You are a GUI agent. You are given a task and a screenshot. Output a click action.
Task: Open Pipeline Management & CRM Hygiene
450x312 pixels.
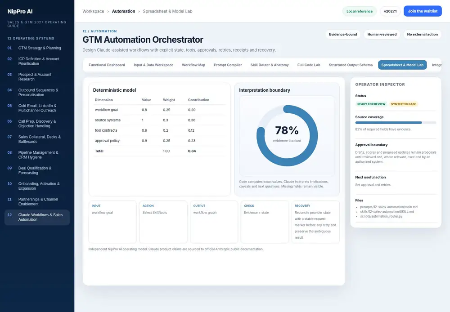point(37,155)
